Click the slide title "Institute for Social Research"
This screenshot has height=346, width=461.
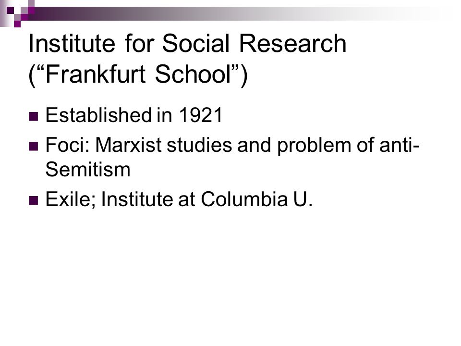coord(187,44)
